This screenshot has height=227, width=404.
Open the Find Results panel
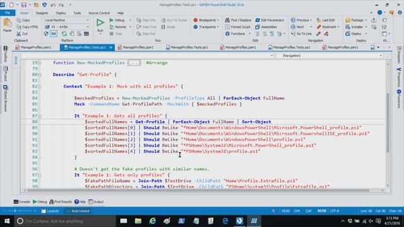pyautogui.click(x=61, y=202)
